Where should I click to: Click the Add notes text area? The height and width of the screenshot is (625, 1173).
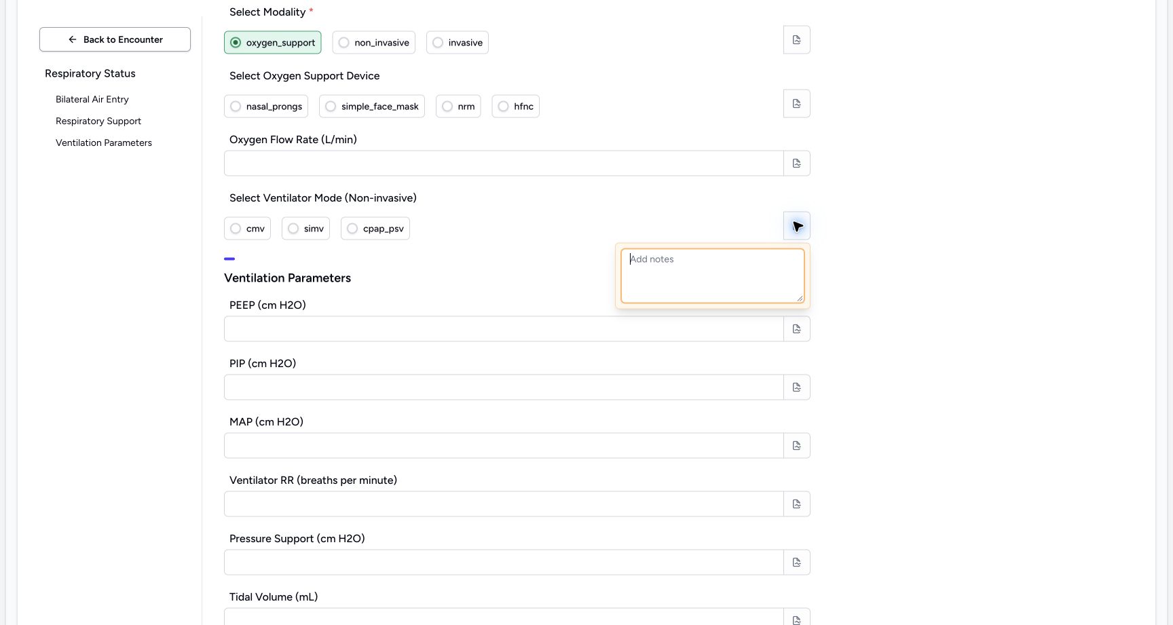713,276
